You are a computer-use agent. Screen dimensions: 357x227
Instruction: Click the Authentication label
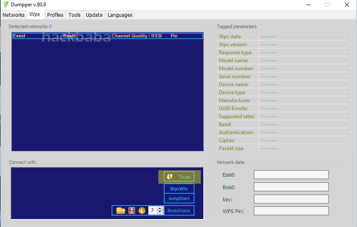click(236, 132)
